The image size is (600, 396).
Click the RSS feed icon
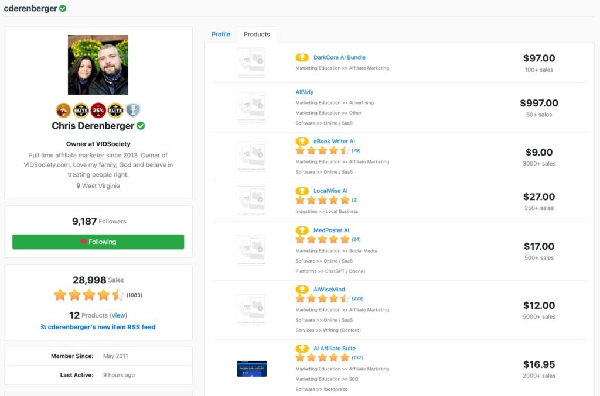pyautogui.click(x=43, y=327)
